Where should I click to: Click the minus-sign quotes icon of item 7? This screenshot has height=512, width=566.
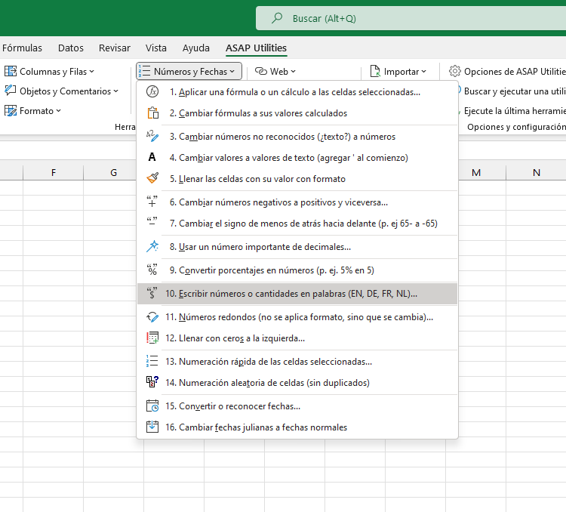[x=152, y=223]
